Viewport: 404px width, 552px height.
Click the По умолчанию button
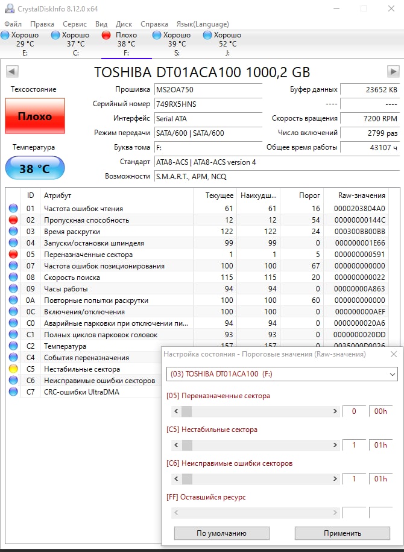(222, 533)
